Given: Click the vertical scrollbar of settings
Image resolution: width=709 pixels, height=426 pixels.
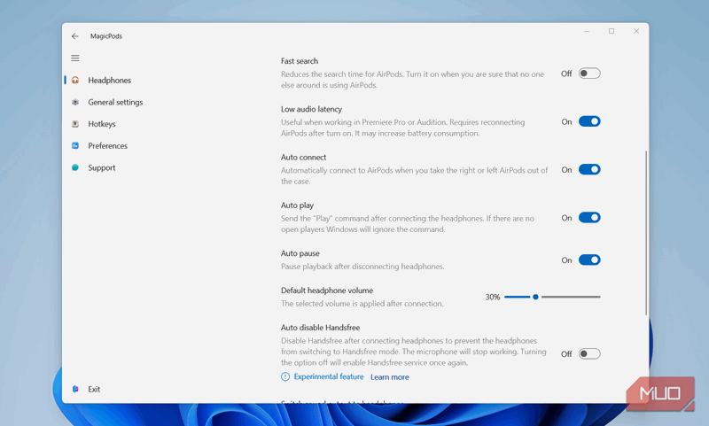Looking at the screenshot, I should [x=646, y=232].
